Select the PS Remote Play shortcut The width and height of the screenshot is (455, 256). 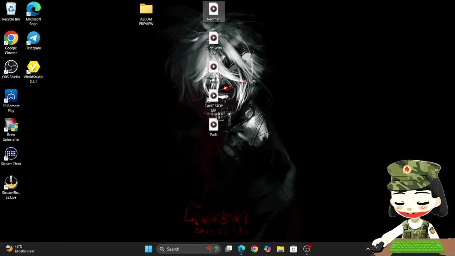(x=11, y=101)
